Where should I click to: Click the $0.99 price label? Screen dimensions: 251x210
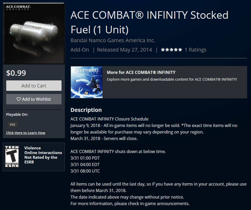click(16, 73)
